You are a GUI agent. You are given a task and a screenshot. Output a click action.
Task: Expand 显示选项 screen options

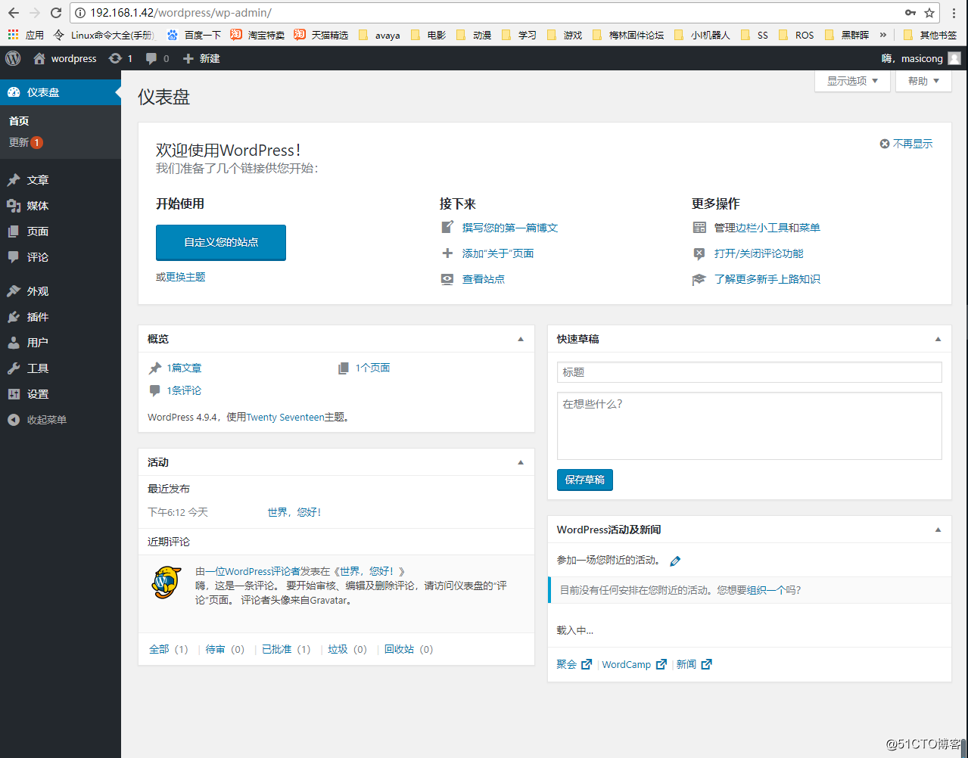[x=852, y=81]
